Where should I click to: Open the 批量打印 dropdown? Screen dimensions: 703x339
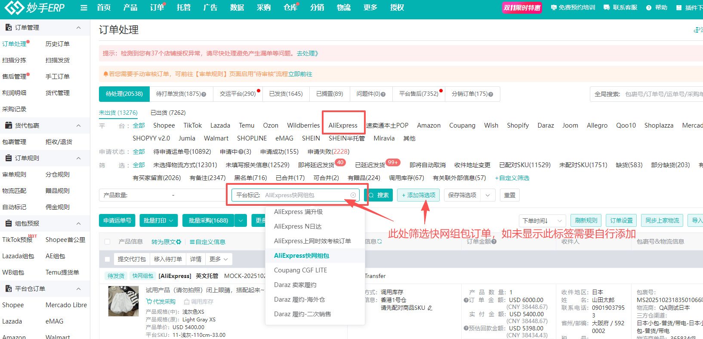click(158, 220)
